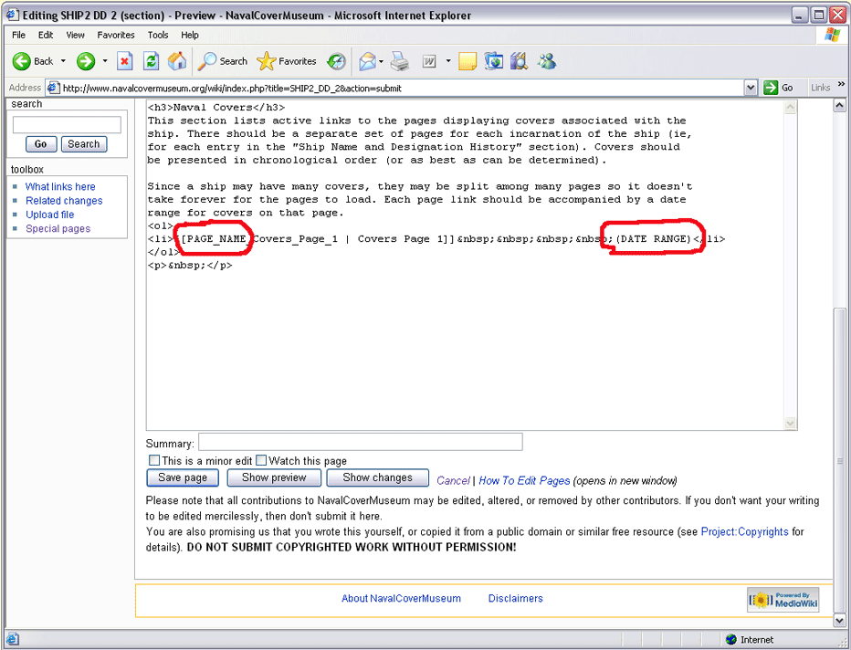Click the Back navigation arrow icon
The height and width of the screenshot is (650, 851).
click(22, 61)
